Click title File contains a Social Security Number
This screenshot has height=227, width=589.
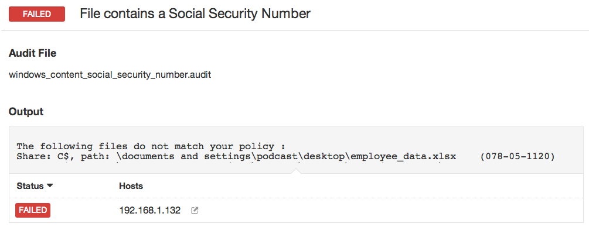click(195, 14)
